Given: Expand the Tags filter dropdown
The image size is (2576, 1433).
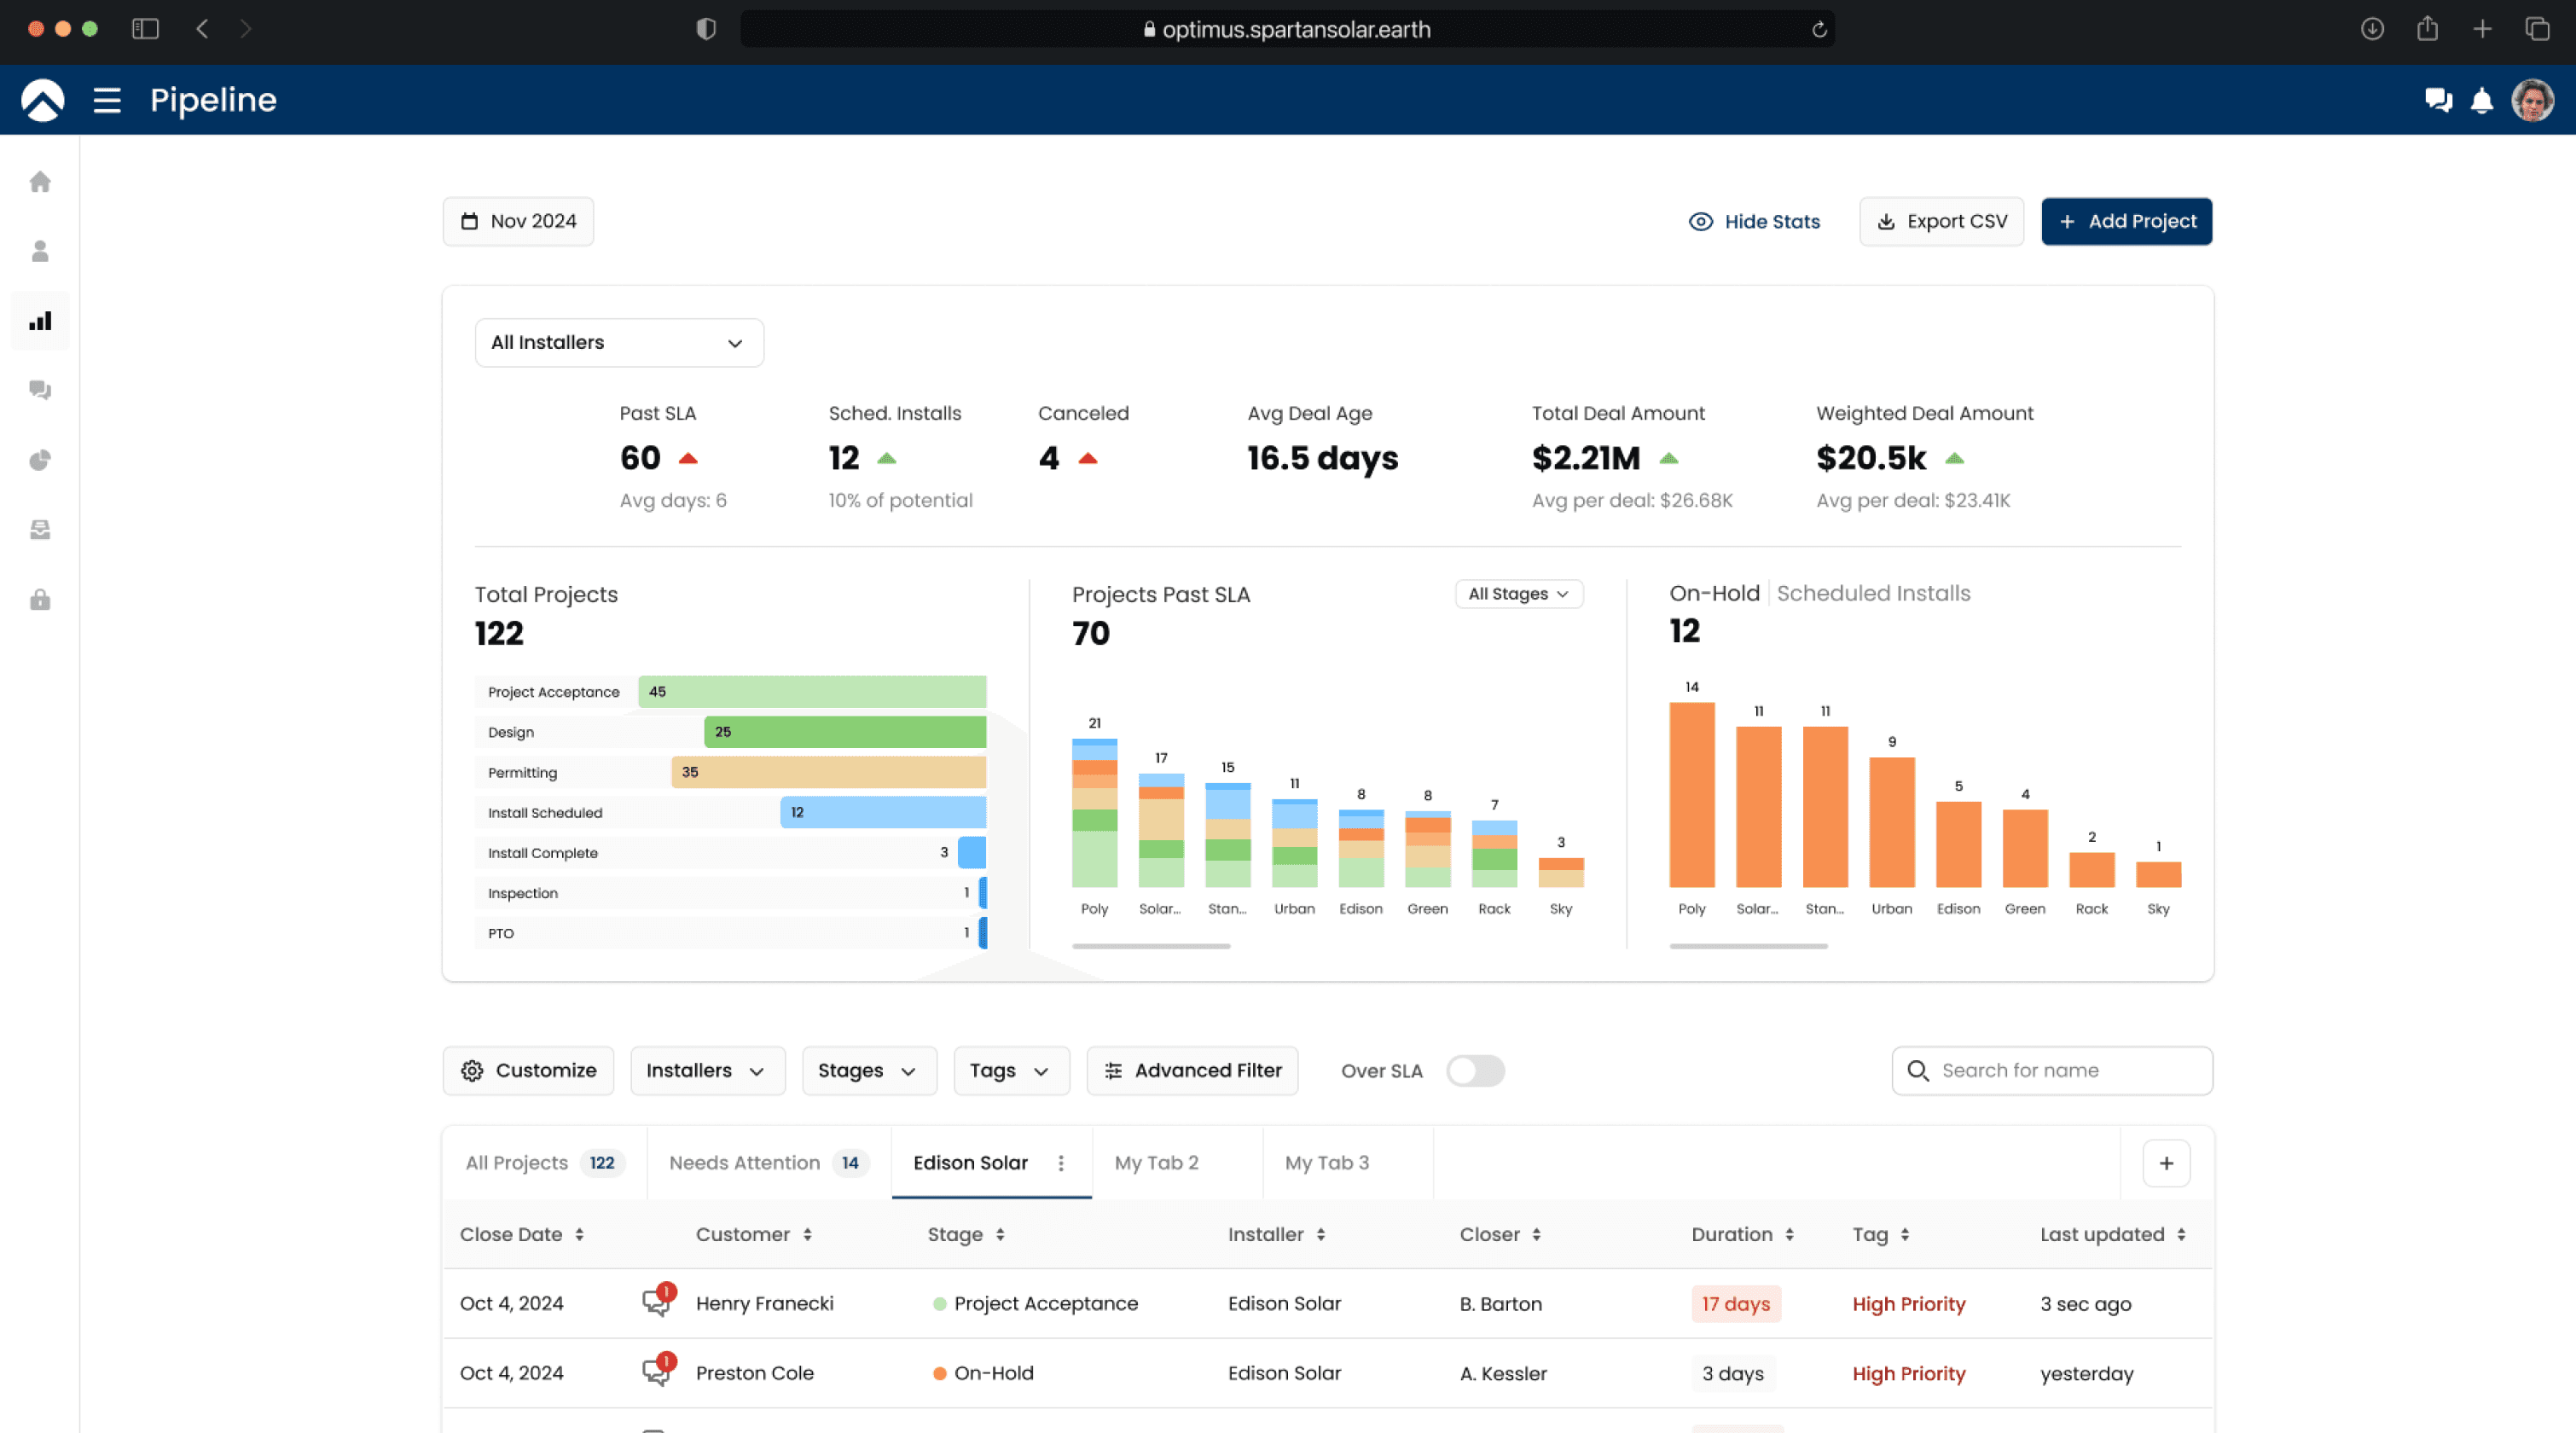Looking at the screenshot, I should pos(1010,1070).
